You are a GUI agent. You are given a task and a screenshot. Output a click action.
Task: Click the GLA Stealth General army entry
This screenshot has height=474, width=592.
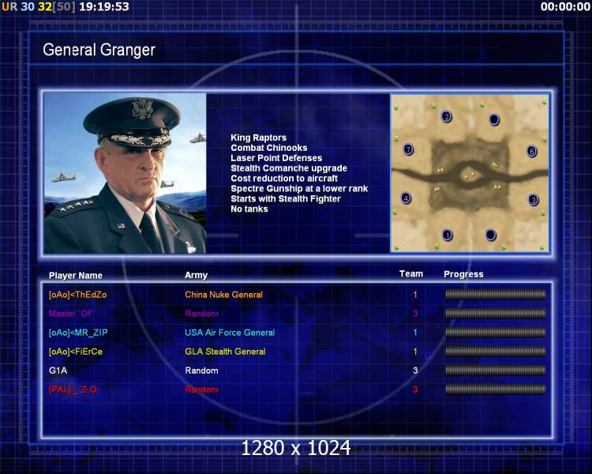click(225, 352)
